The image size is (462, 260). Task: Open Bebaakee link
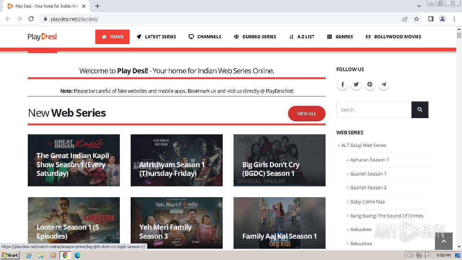pyautogui.click(x=361, y=229)
